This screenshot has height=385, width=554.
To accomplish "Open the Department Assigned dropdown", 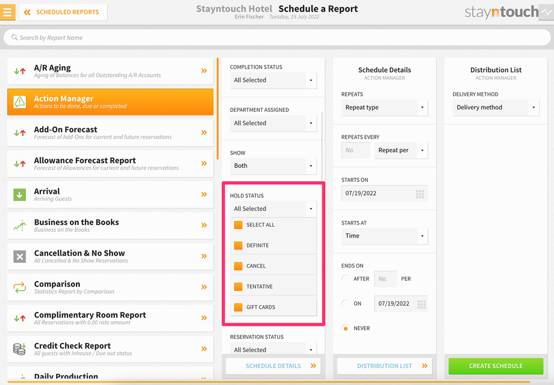I will pos(273,123).
